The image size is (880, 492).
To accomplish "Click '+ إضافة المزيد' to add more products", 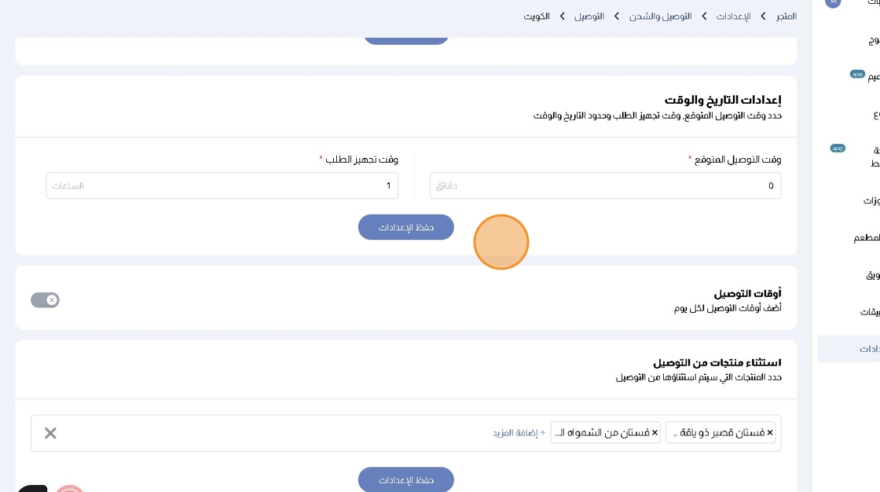I will click(x=519, y=433).
